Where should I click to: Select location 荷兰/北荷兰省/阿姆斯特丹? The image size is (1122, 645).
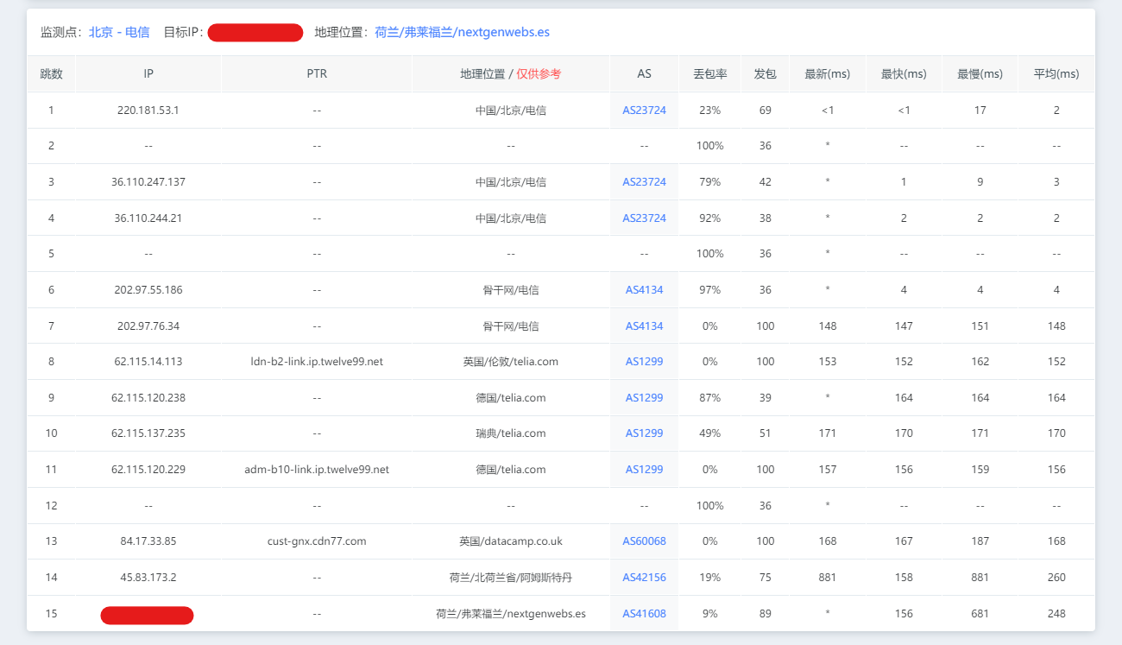(511, 578)
